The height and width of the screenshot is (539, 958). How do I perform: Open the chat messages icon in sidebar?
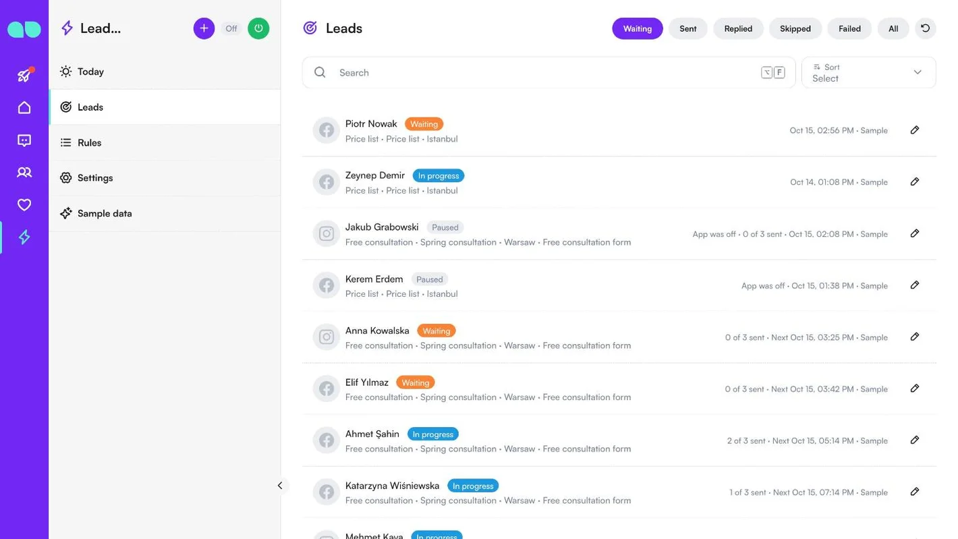(x=24, y=140)
